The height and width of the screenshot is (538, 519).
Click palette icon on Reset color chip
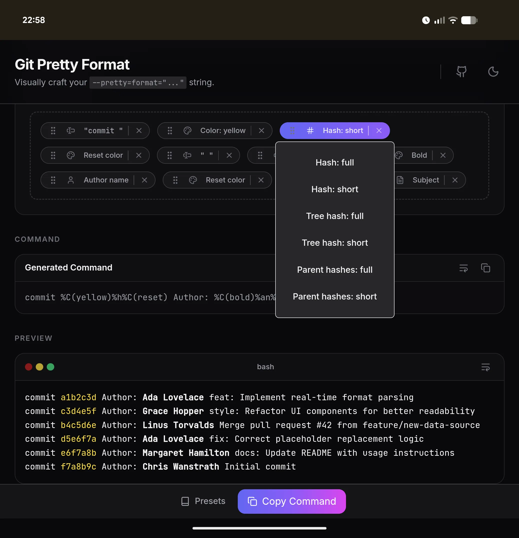pos(71,155)
